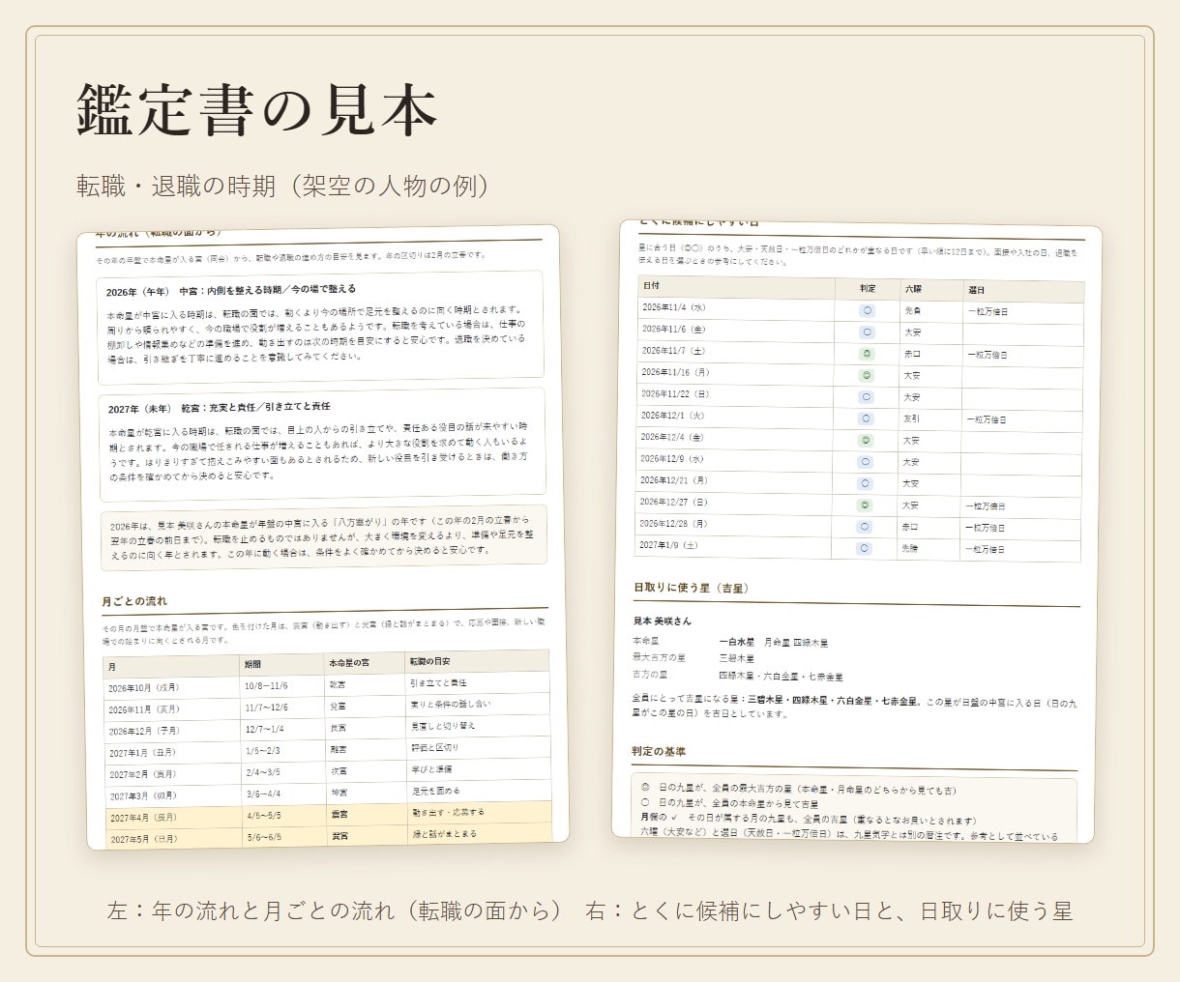Click the column header '本命星の宮'
Viewport: 1180px width, 982px height.
tap(349, 663)
